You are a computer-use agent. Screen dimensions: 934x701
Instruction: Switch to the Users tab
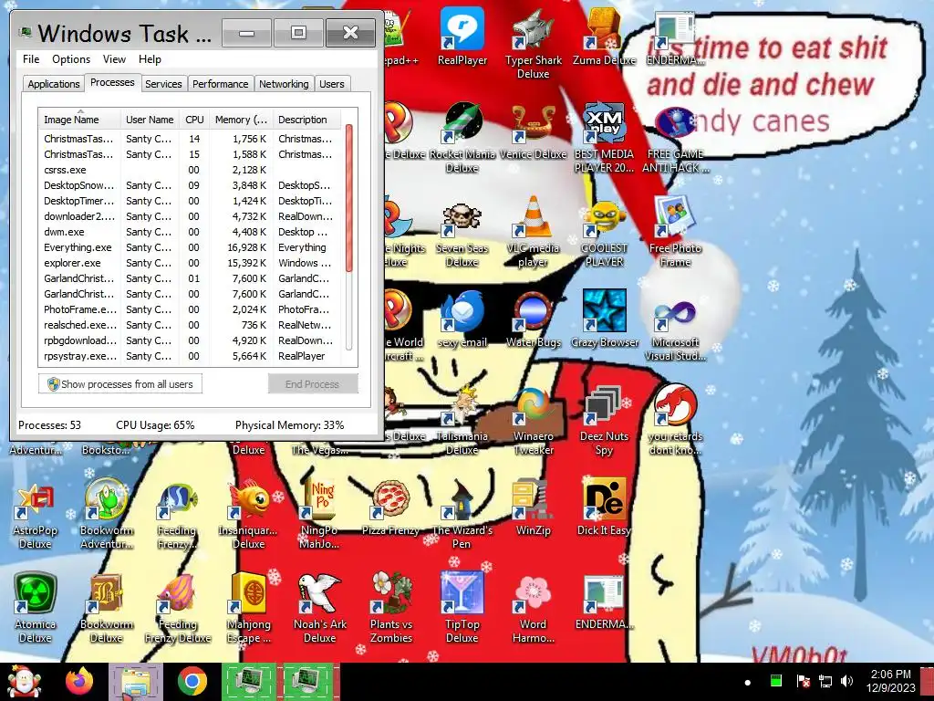click(332, 84)
